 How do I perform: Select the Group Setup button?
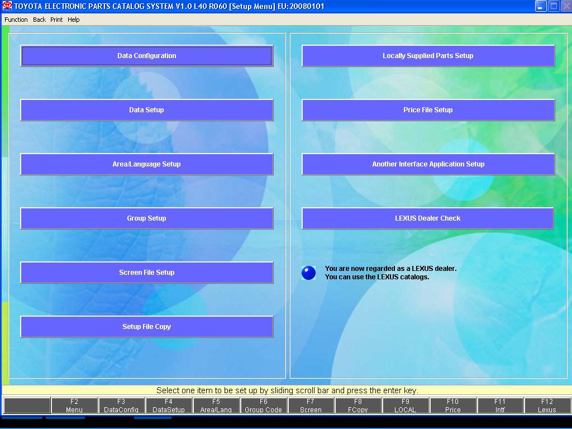click(x=147, y=218)
